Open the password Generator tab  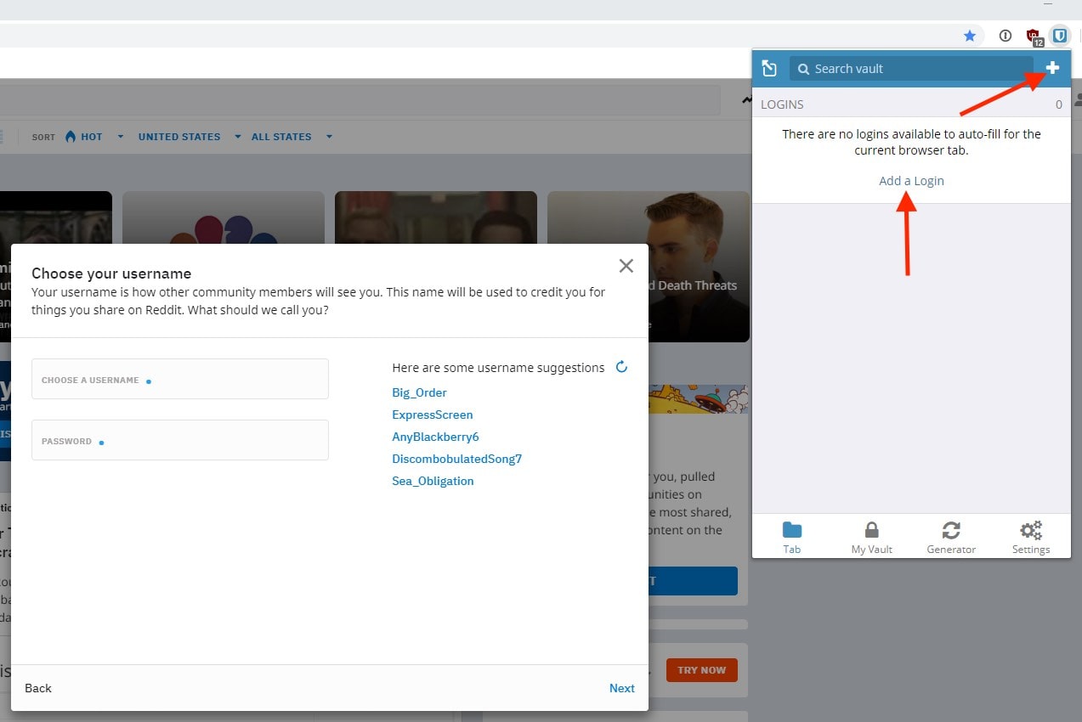951,538
